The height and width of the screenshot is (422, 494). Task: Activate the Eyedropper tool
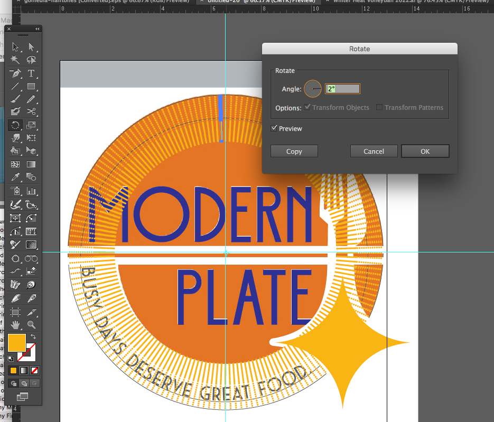click(x=15, y=177)
